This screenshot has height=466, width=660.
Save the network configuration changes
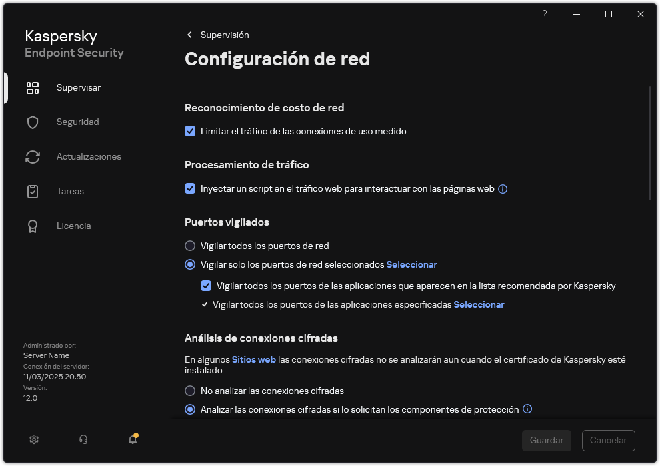pos(546,440)
